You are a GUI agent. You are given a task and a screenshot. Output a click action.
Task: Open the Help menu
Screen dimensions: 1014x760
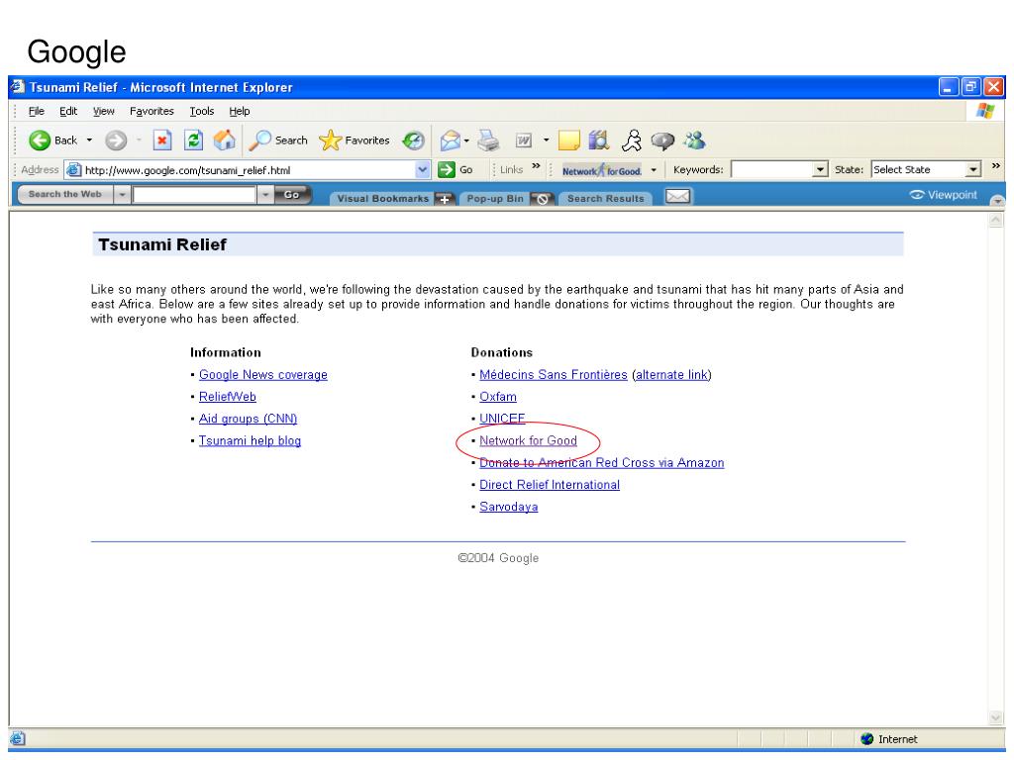[240, 111]
